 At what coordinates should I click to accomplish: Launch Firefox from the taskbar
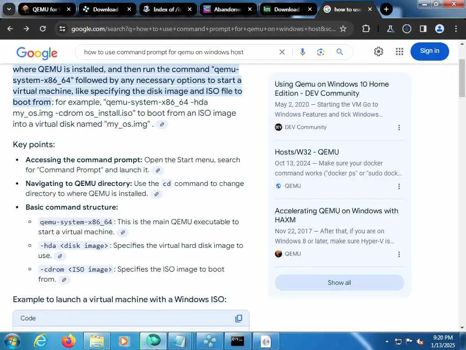click(x=69, y=341)
